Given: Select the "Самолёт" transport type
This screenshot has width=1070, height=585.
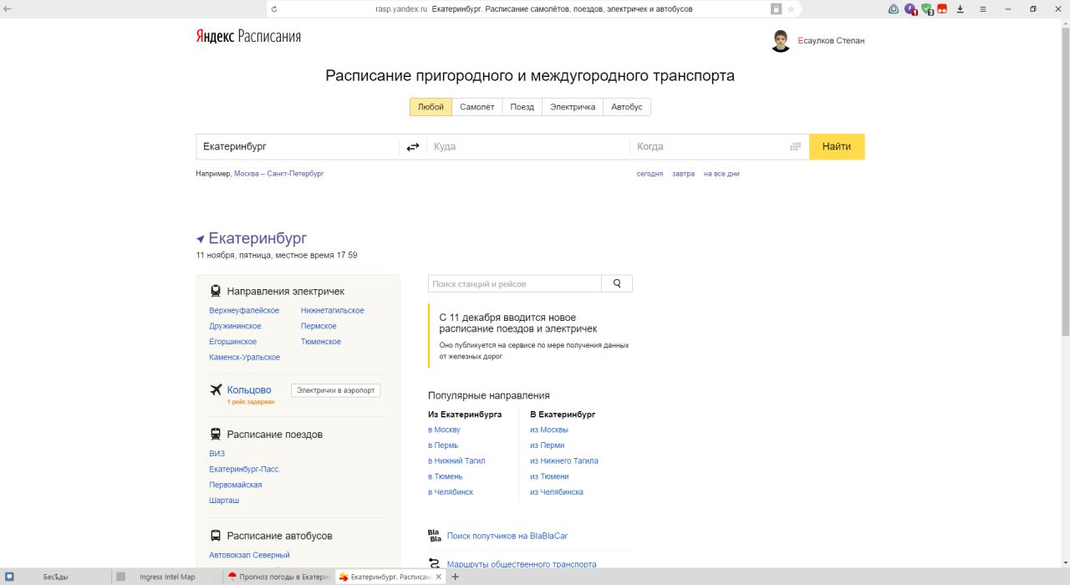Looking at the screenshot, I should point(477,107).
